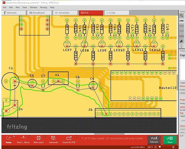Click the green Share button

click(170, 140)
